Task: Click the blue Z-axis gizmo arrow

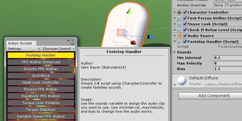Action: tap(151, 37)
